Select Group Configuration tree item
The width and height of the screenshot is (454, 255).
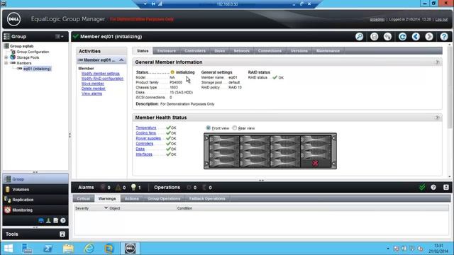(33, 52)
